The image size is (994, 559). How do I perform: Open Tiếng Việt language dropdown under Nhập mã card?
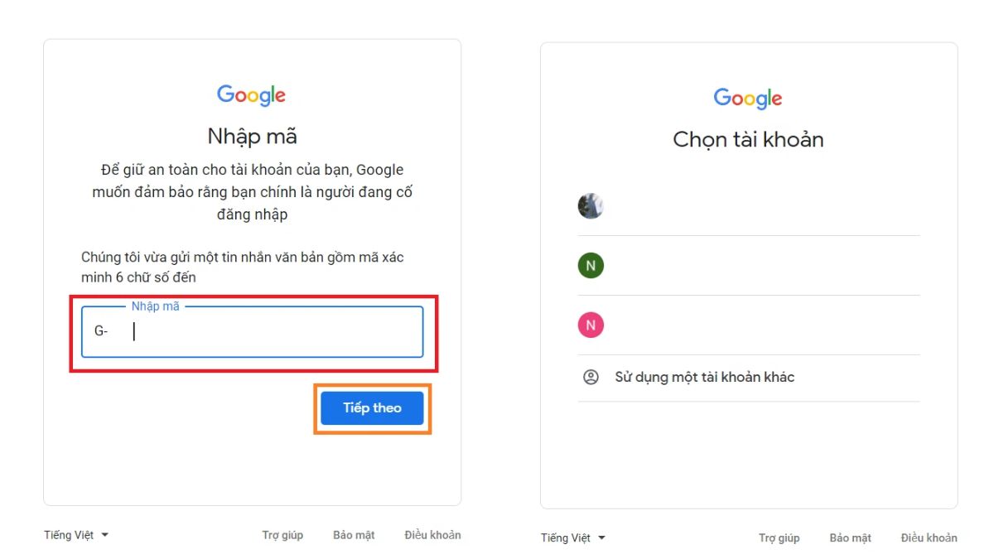click(76, 535)
